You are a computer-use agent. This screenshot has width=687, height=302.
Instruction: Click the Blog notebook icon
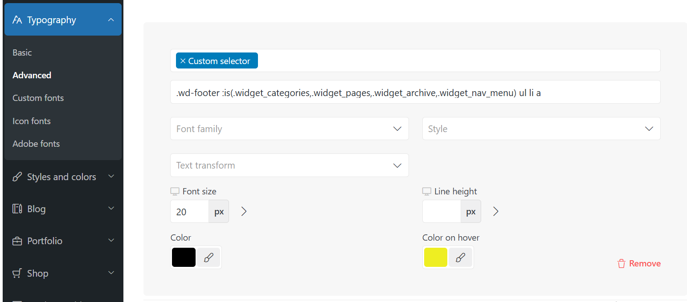17,209
